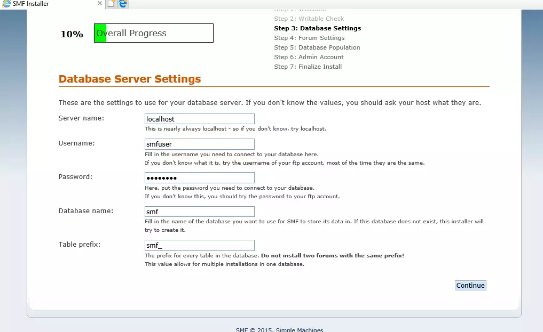Click the Step 6: Admin Account entry

(x=309, y=58)
